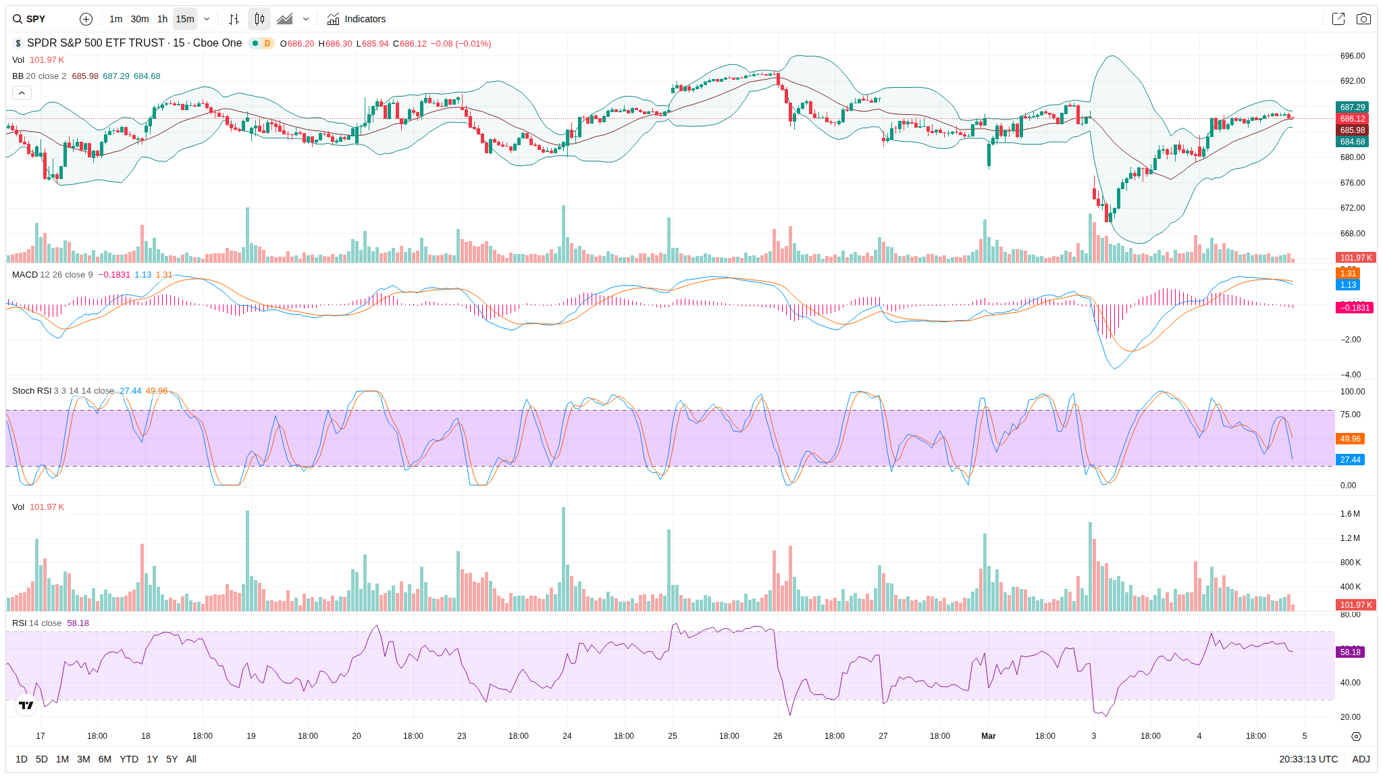Take a chart snapshot with camera icon

click(1363, 19)
